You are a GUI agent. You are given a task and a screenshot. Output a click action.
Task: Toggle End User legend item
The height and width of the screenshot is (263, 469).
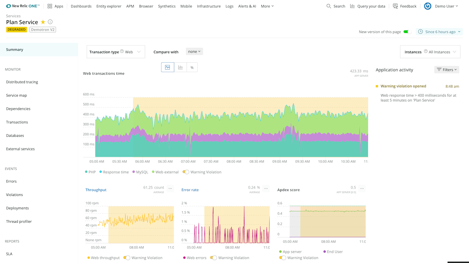[x=333, y=252]
